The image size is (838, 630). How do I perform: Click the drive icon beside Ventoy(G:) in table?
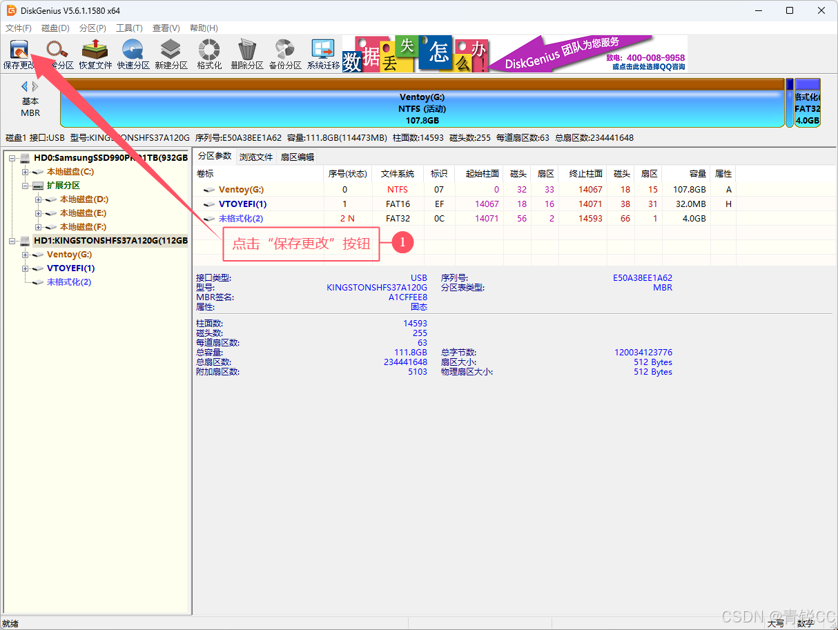coord(209,190)
